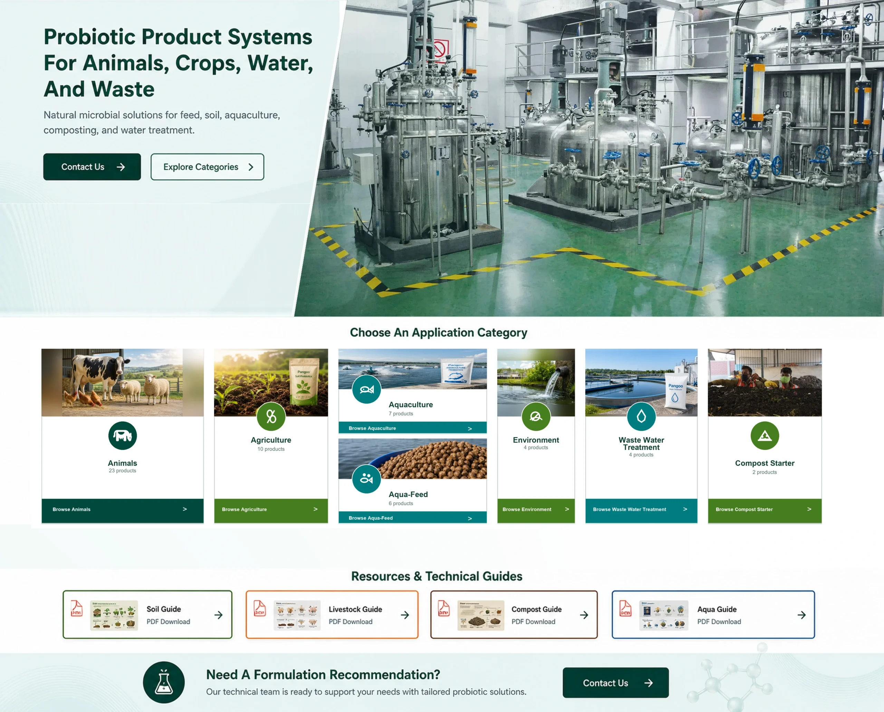The image size is (884, 712).
Task: Open the Browse Aquaculture bar
Action: (x=412, y=427)
